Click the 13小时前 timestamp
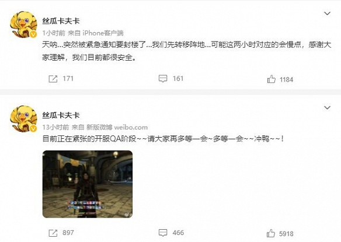341x242 pixels. (x=55, y=127)
